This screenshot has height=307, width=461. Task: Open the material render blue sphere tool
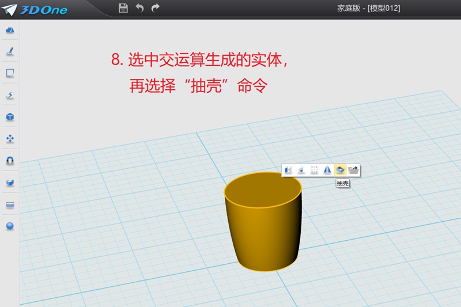(10, 226)
